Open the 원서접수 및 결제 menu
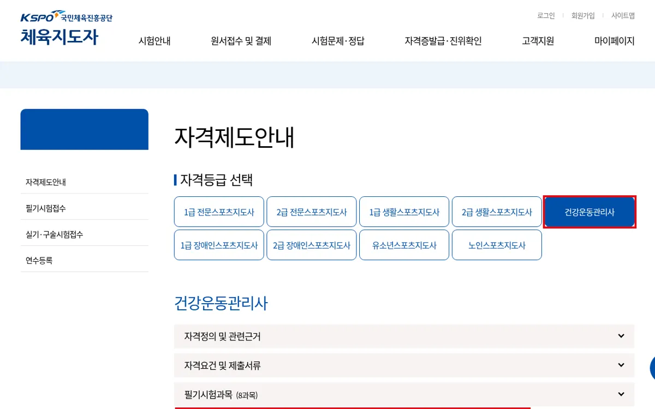655x409 pixels. pos(241,41)
